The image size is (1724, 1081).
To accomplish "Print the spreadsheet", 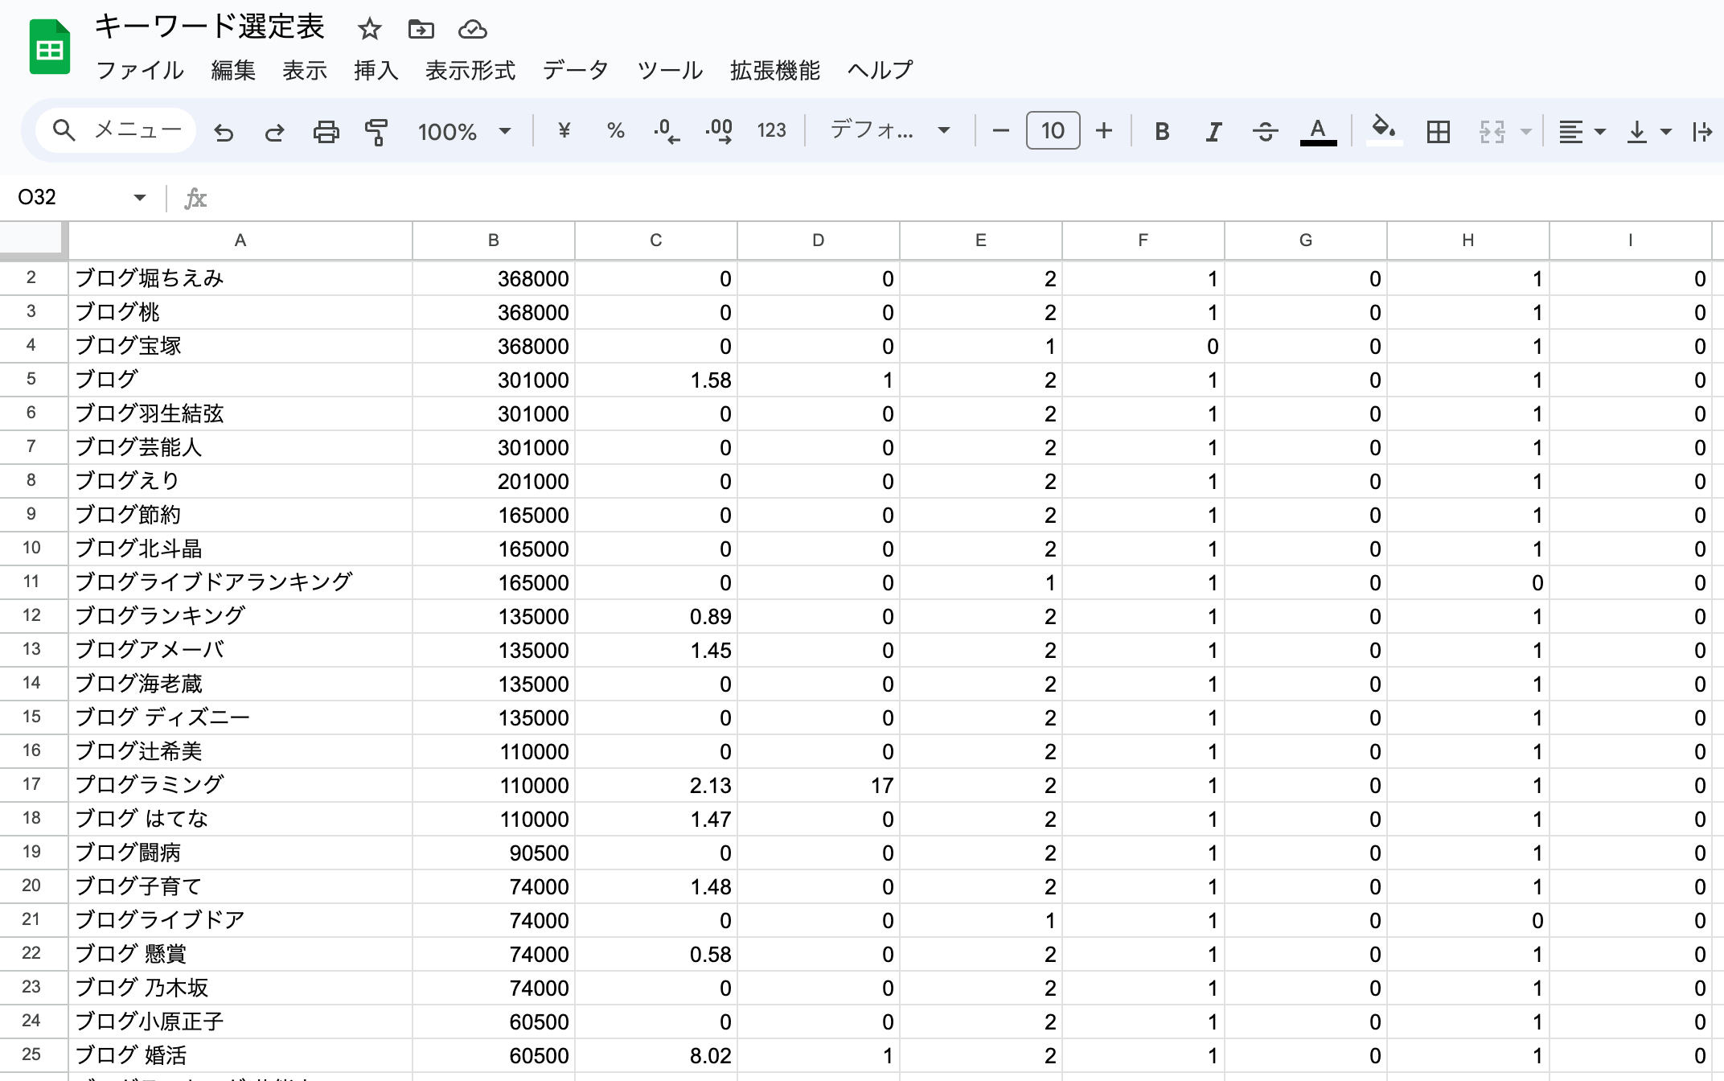I will coord(326,131).
